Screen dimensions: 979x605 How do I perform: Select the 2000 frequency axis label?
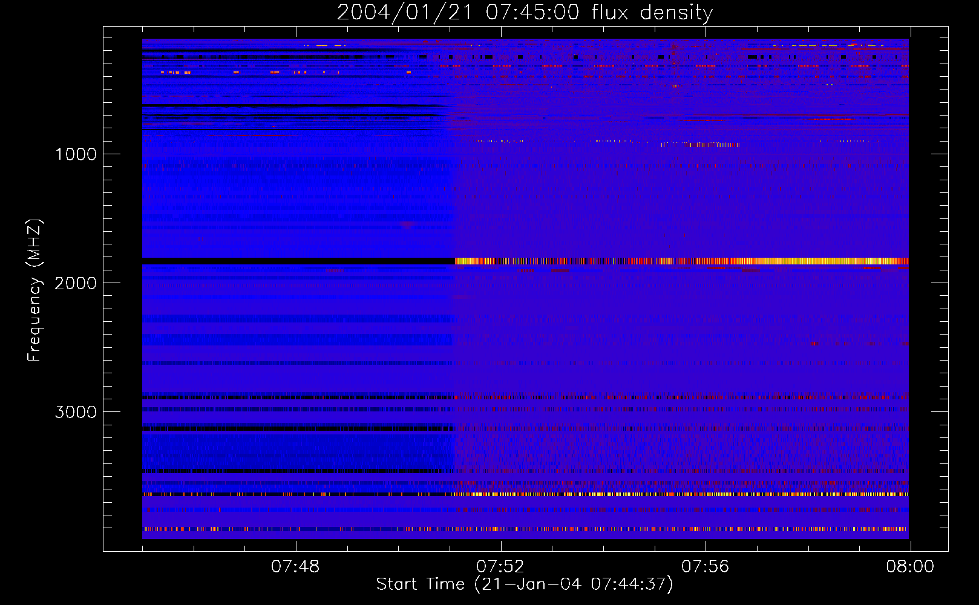click(x=76, y=283)
